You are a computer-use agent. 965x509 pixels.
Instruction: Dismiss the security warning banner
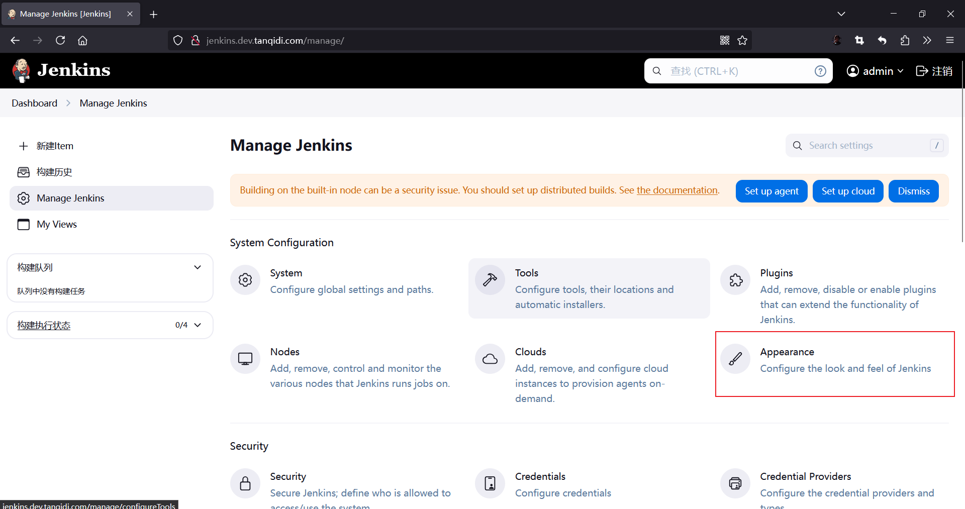click(x=914, y=191)
